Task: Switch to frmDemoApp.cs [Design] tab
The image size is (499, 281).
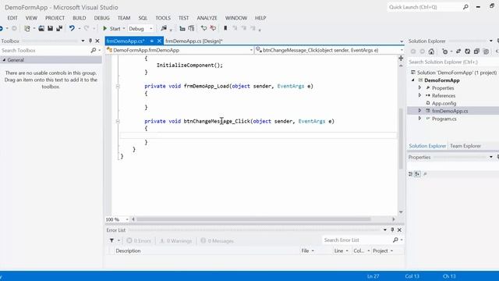Action: [x=194, y=41]
